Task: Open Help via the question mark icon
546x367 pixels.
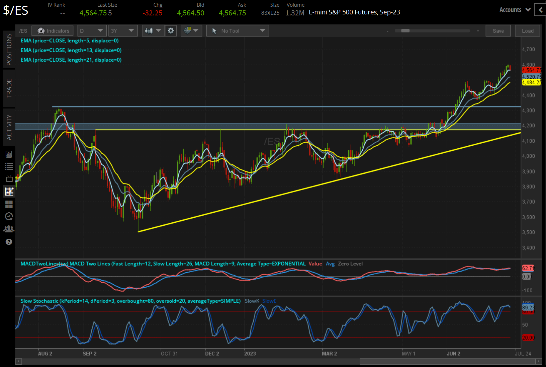Action: [9, 241]
